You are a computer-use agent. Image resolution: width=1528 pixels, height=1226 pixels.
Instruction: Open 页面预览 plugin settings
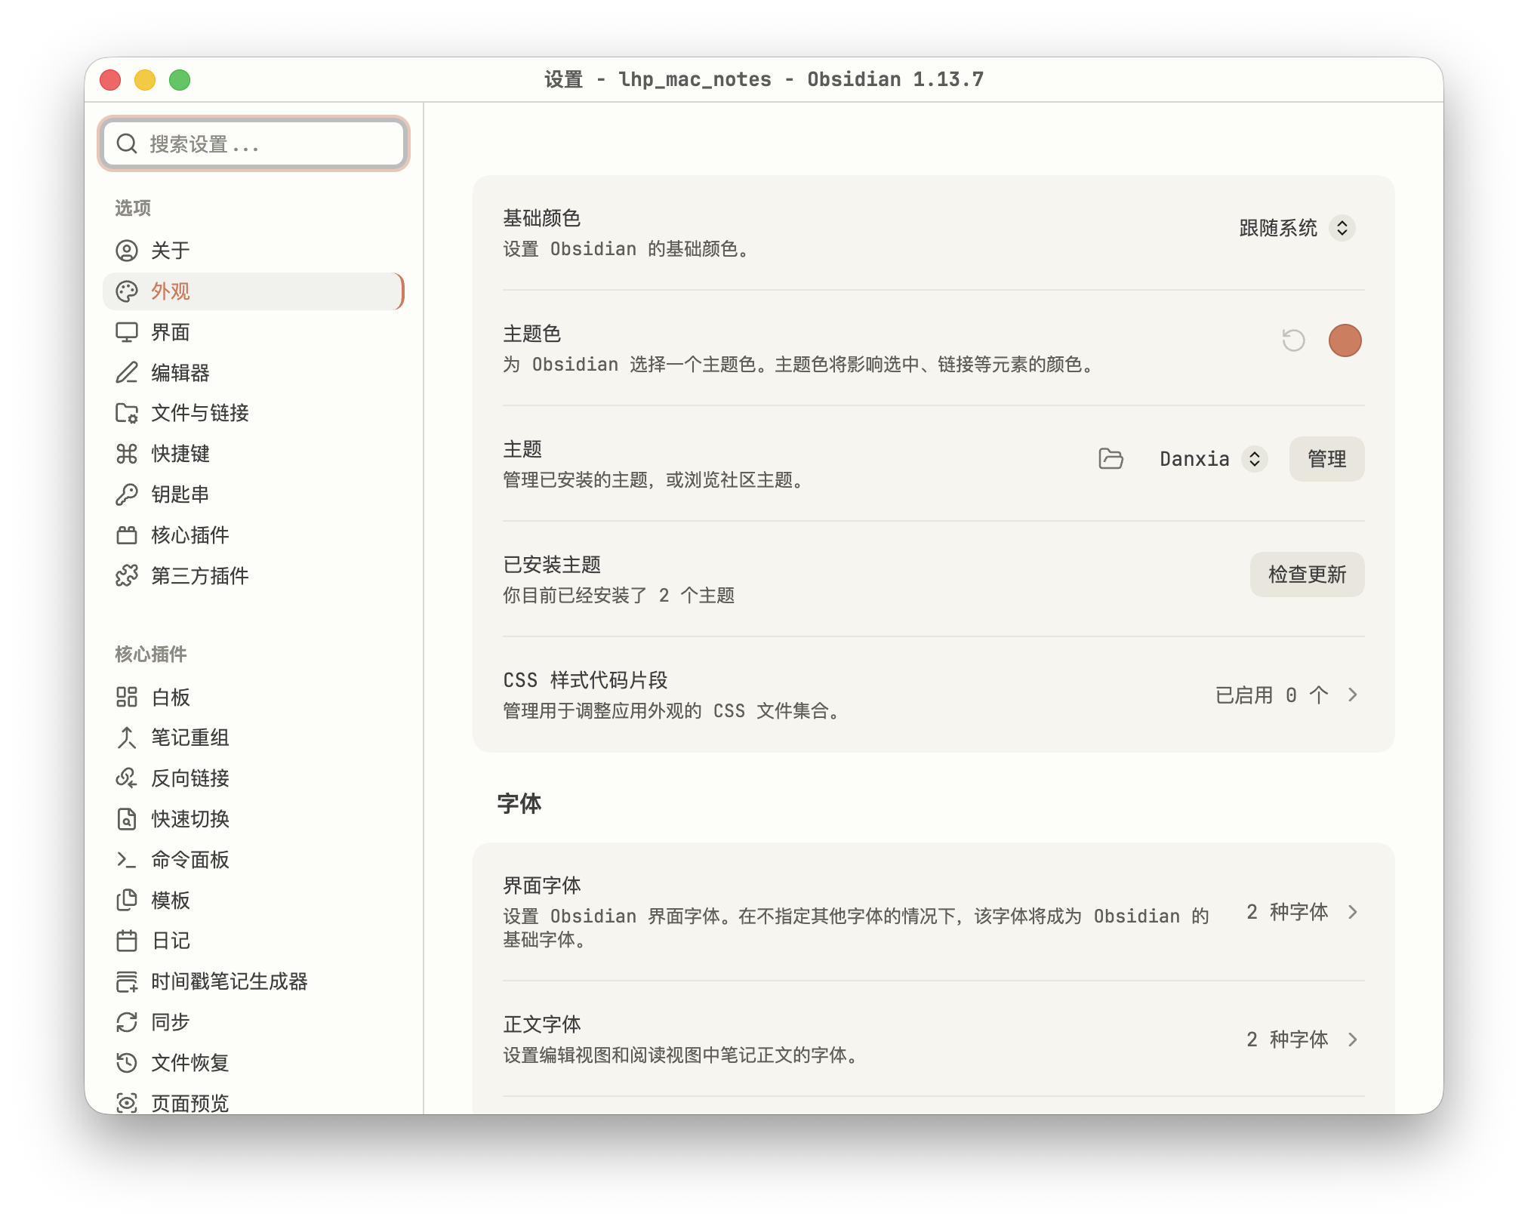click(254, 1101)
